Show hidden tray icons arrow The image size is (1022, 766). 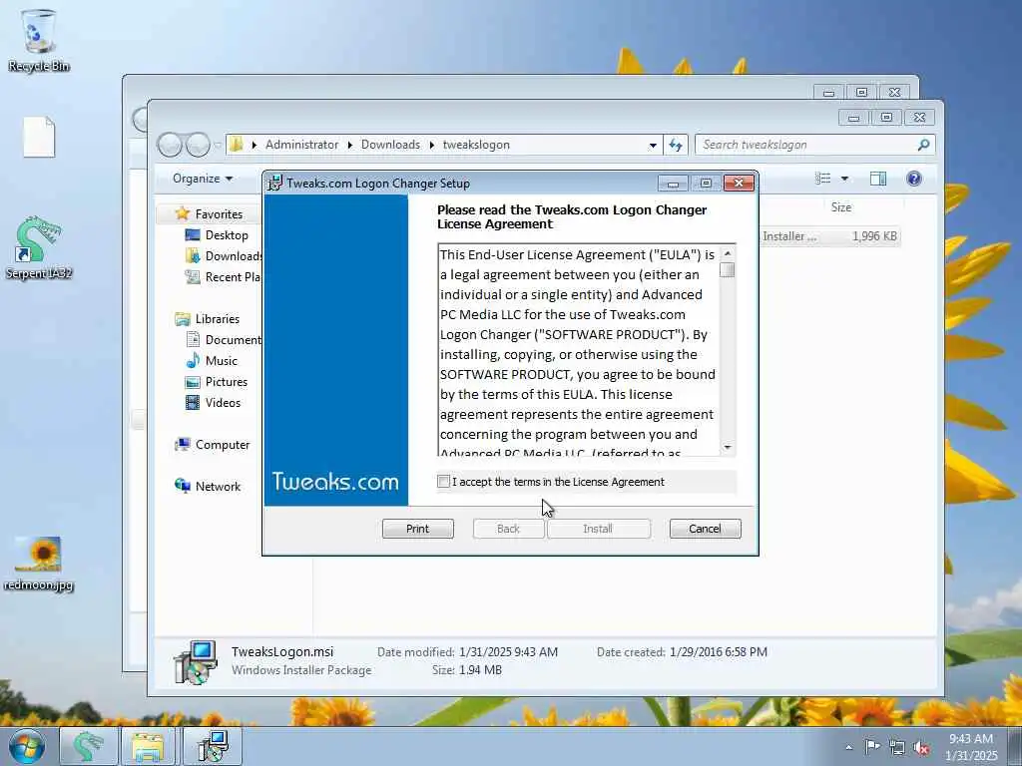[x=848, y=748]
